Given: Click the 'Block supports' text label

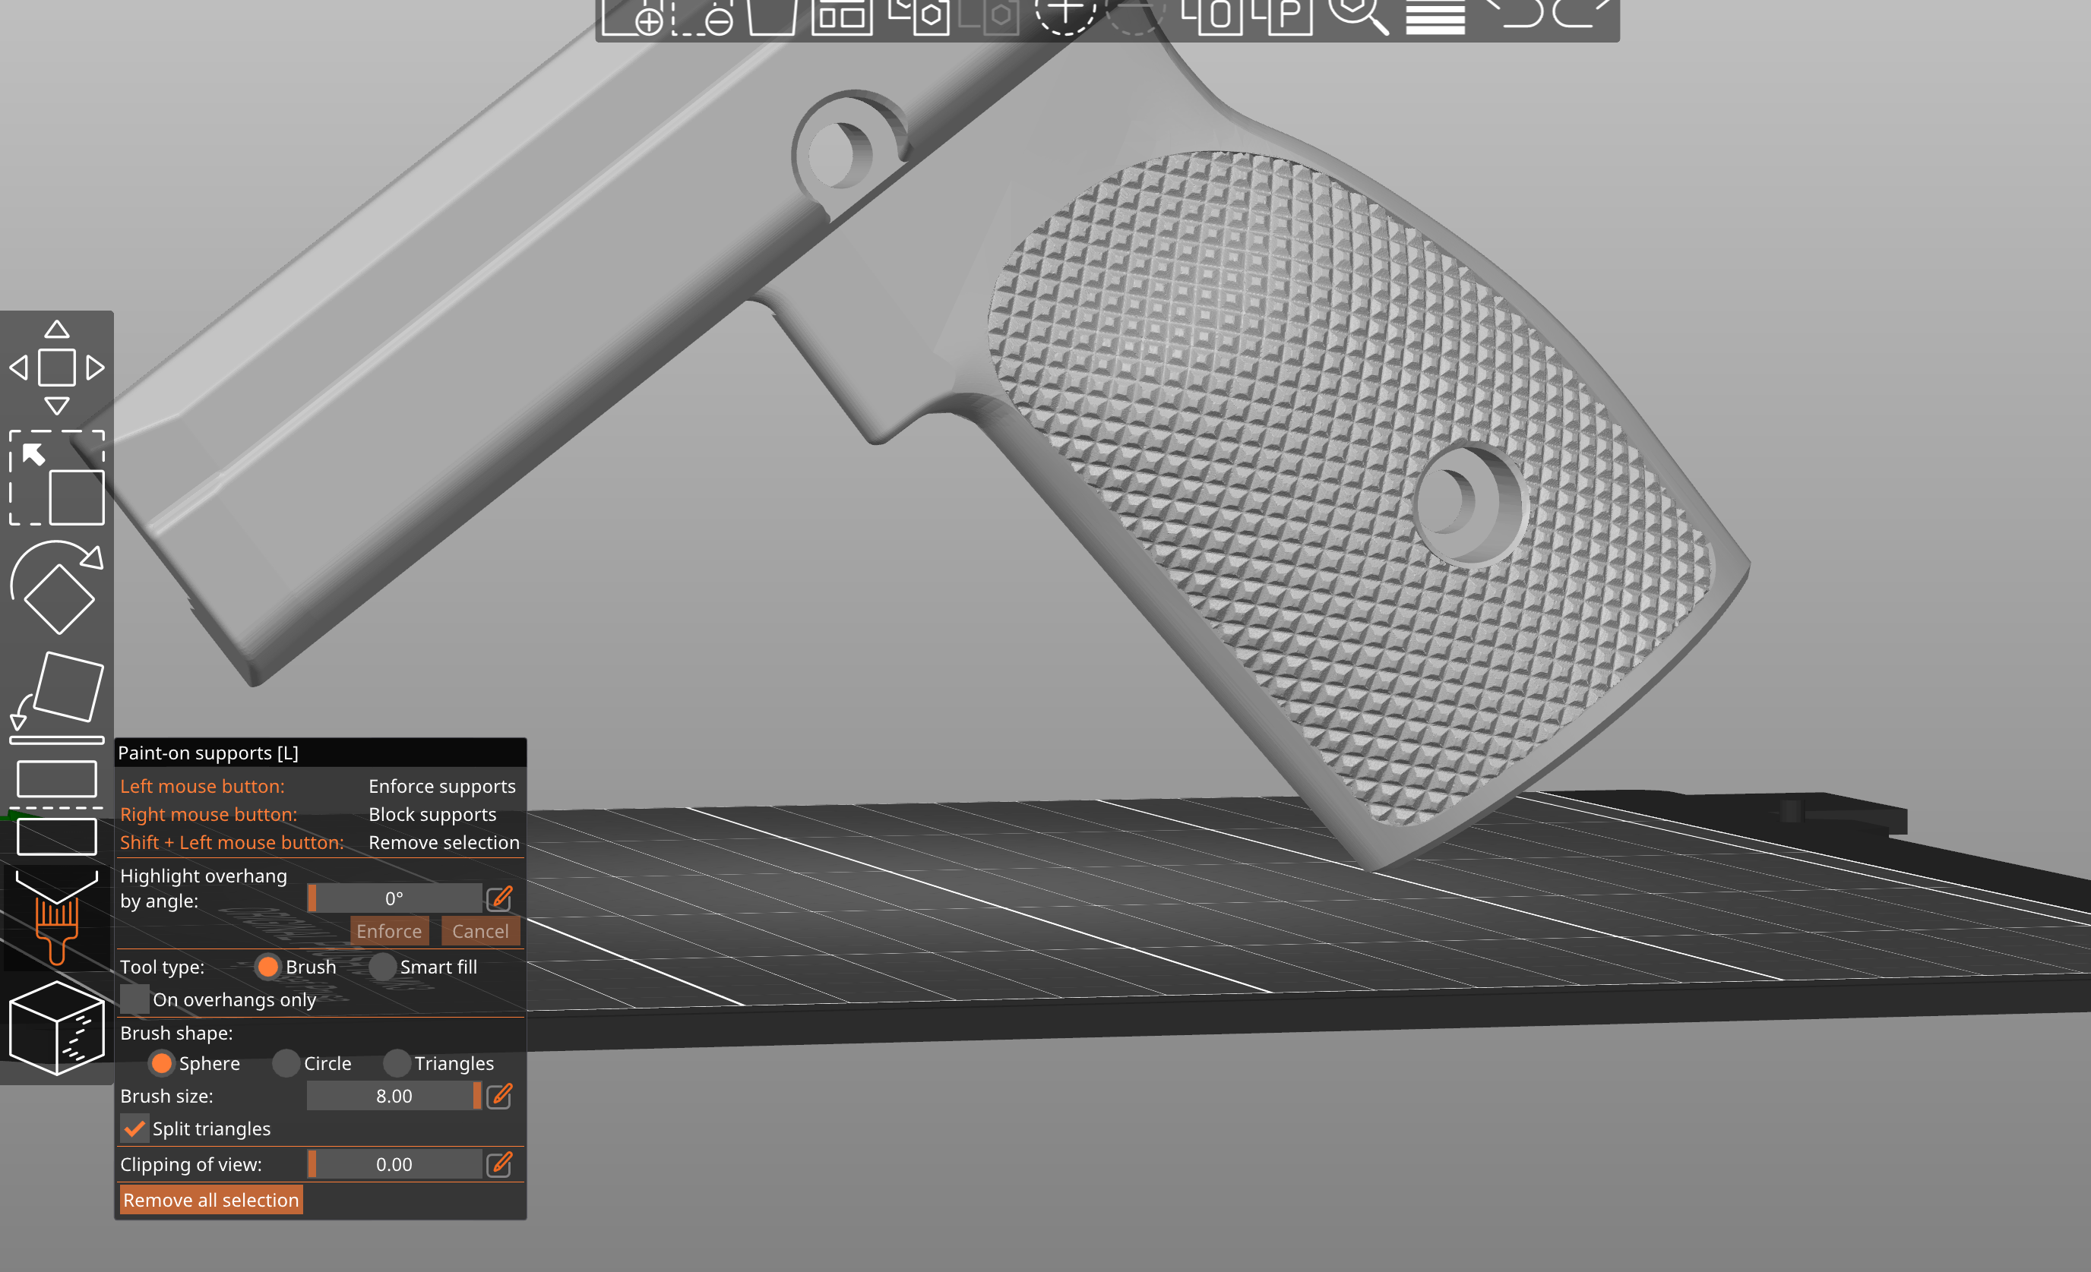Looking at the screenshot, I should point(433,814).
